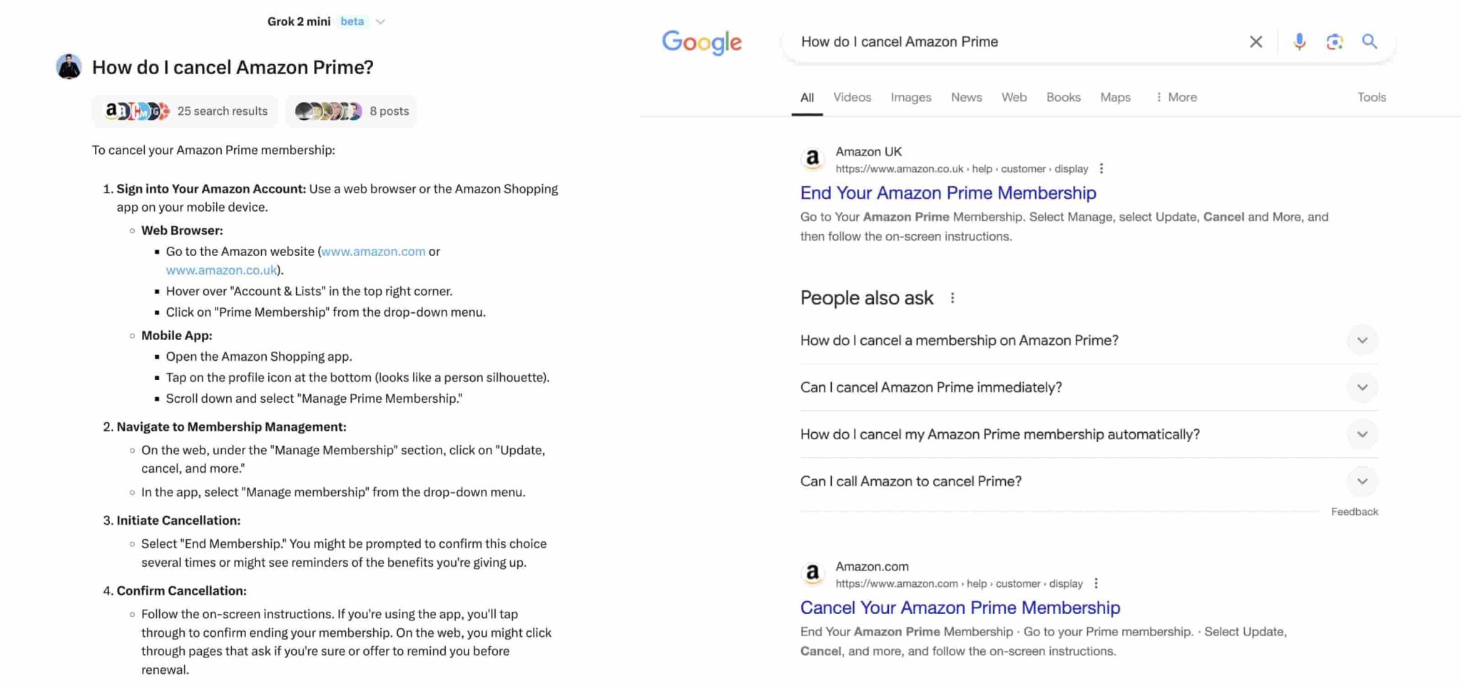View the 25 search results chip
Image resolution: width=1461 pixels, height=686 pixels.
click(x=184, y=111)
